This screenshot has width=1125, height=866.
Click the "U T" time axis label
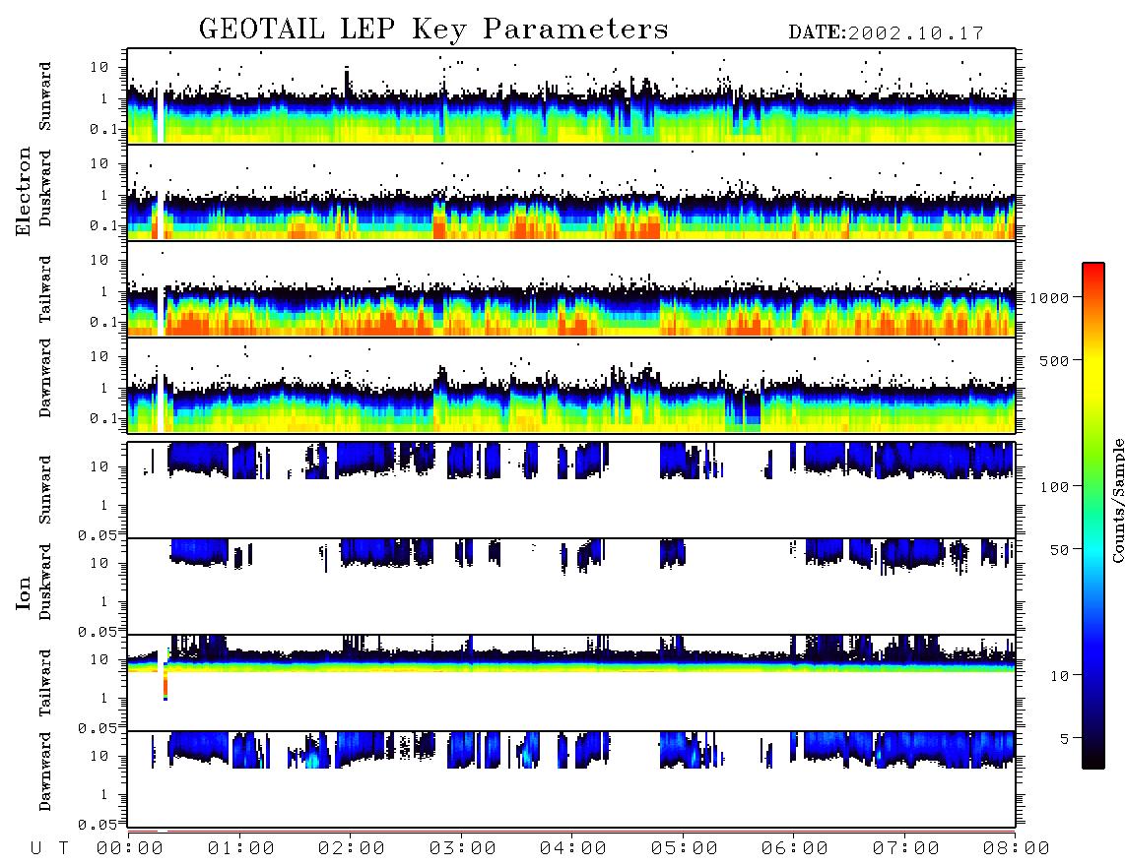point(49,849)
